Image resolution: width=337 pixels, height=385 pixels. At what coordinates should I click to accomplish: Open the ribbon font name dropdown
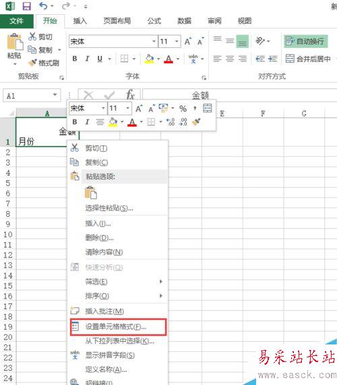pyautogui.click(x=154, y=41)
